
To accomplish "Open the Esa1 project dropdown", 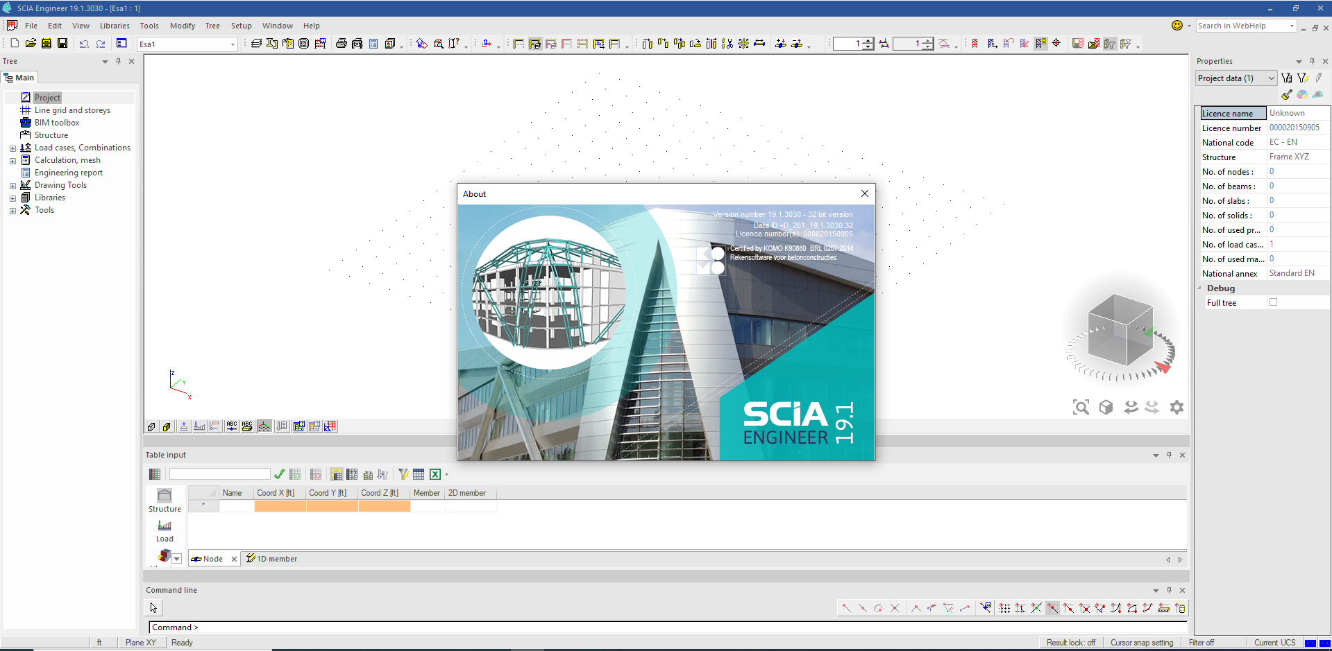I will (233, 44).
